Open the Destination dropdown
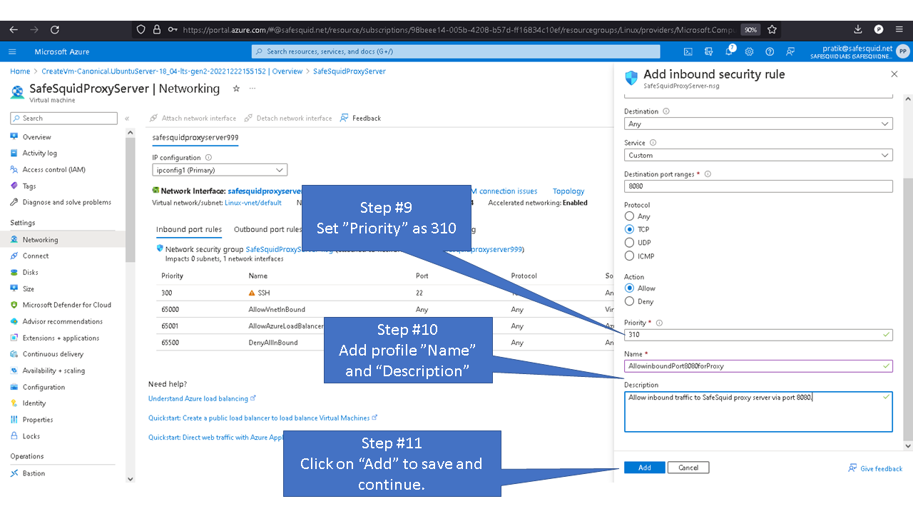The height and width of the screenshot is (514, 913). pyautogui.click(x=758, y=124)
